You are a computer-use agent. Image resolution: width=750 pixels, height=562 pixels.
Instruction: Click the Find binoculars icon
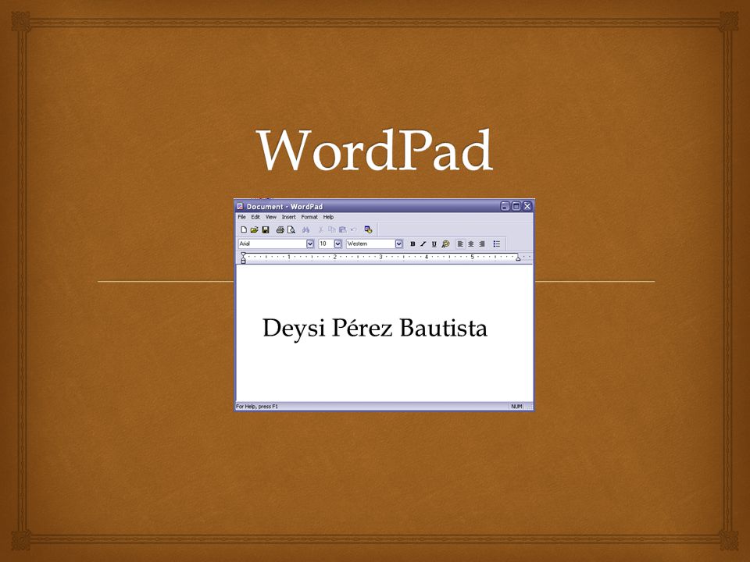click(305, 229)
